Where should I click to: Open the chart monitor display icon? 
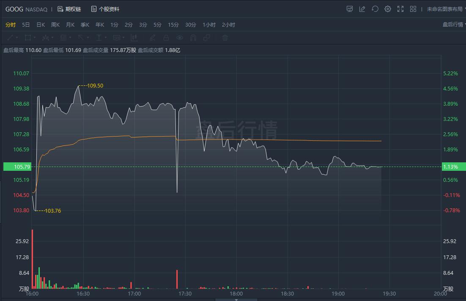click(x=350, y=9)
